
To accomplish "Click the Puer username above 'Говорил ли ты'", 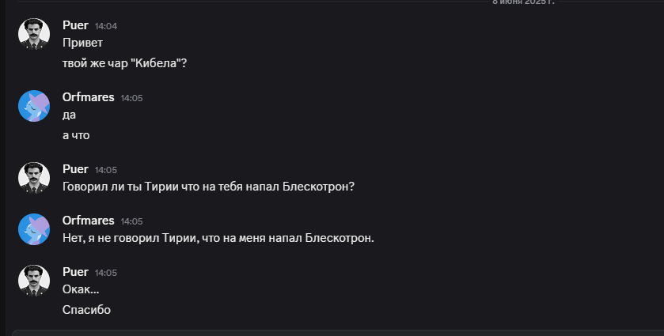I will [x=75, y=169].
